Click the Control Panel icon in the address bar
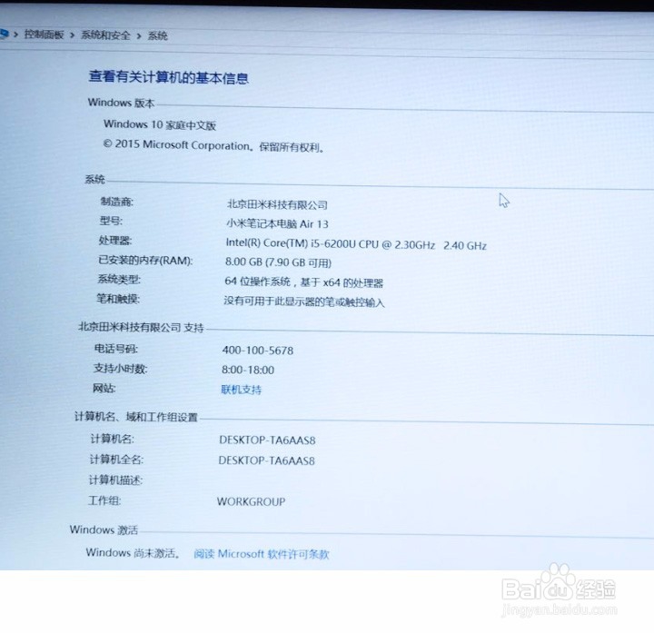This screenshot has height=633, width=654. point(4,34)
